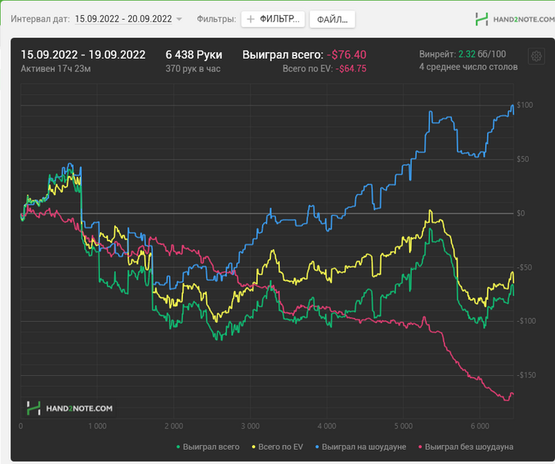Click the Hand2Note logo in the header

[x=515, y=19]
